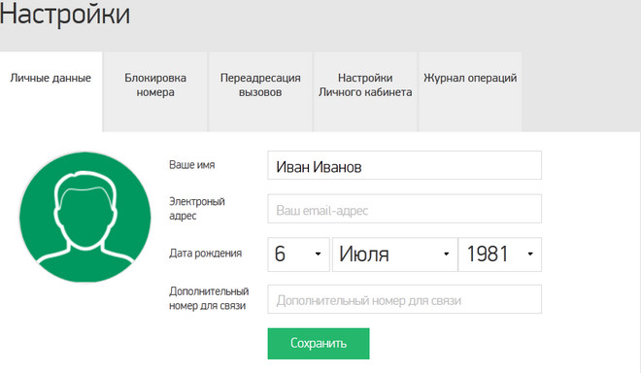This screenshot has width=641, height=373.
Task: Click the Дополнительный номер для связи label
Action: tap(209, 298)
